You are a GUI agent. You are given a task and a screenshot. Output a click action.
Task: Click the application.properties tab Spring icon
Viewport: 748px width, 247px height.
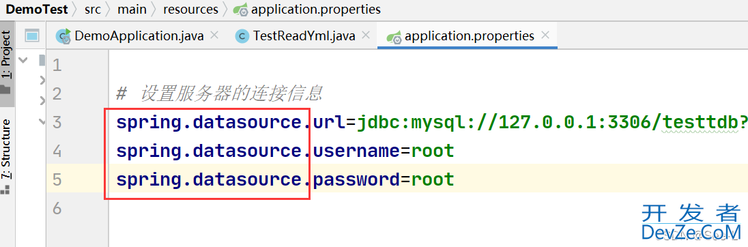point(394,37)
